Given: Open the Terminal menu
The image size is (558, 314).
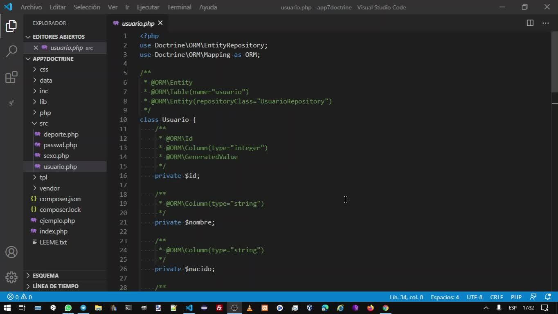Looking at the screenshot, I should (x=179, y=7).
